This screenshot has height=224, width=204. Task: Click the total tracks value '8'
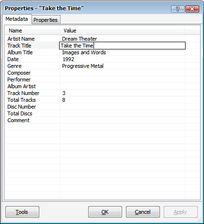tap(64, 100)
